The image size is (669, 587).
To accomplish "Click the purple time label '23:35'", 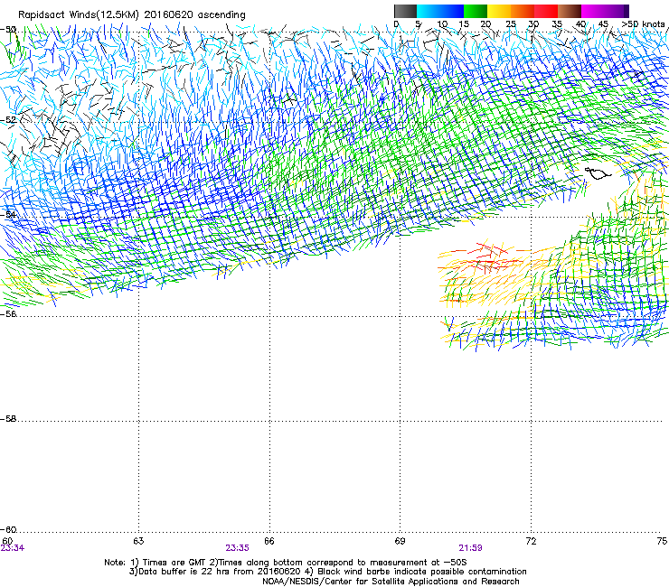I will (237, 548).
